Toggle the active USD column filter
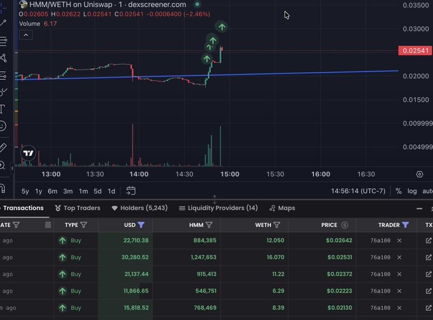 coord(141,225)
